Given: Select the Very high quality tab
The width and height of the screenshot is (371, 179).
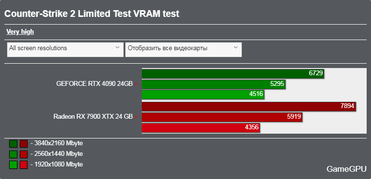Looking at the screenshot, I should coord(20,32).
